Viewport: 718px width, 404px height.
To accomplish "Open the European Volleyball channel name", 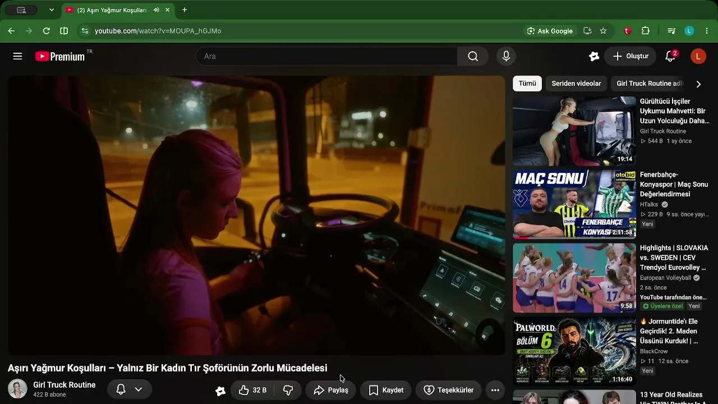I will [665, 278].
